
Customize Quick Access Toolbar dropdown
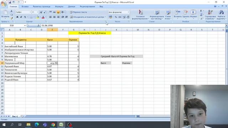pyautogui.click(x=25, y=2)
